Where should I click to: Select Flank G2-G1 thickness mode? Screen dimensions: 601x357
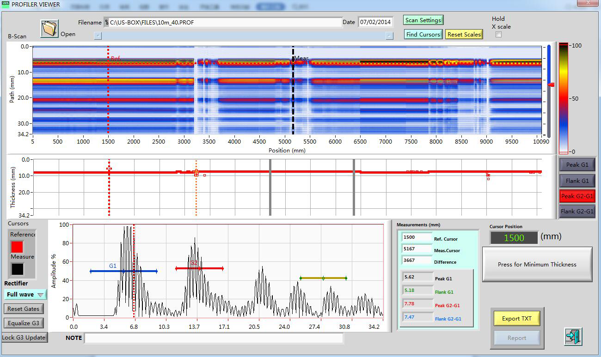point(577,212)
